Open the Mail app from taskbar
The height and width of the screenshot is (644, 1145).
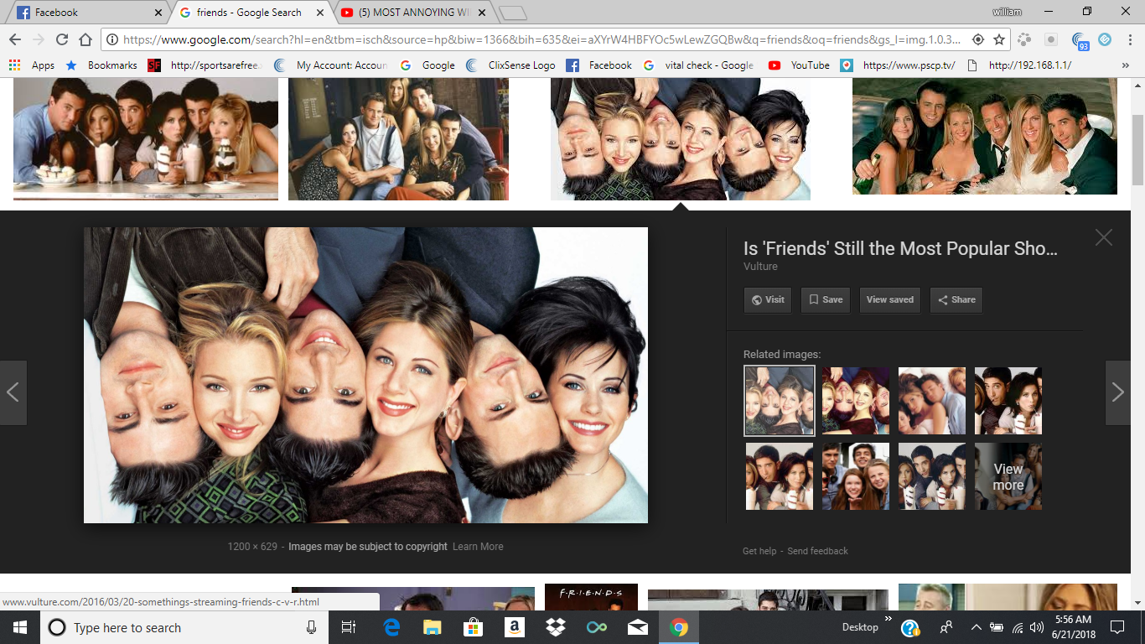[638, 627]
